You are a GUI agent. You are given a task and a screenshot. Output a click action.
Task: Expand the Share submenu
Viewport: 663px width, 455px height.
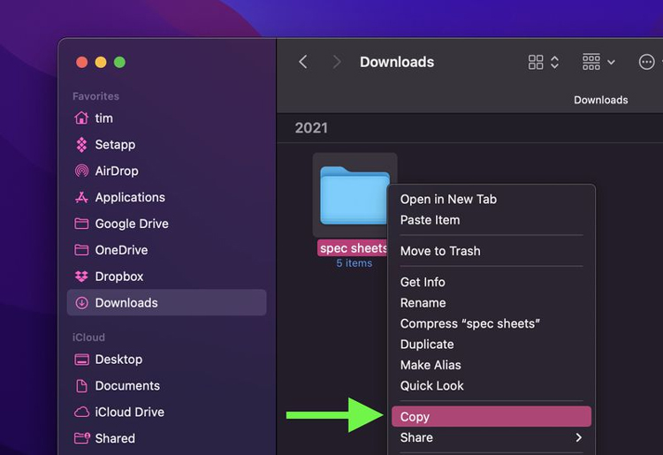(492, 437)
